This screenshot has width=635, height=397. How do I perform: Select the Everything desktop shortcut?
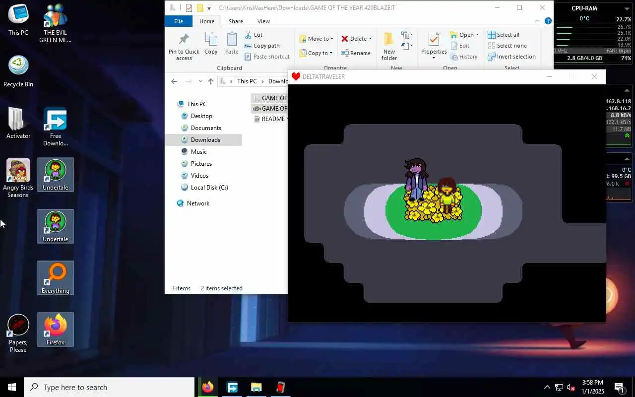tap(56, 278)
